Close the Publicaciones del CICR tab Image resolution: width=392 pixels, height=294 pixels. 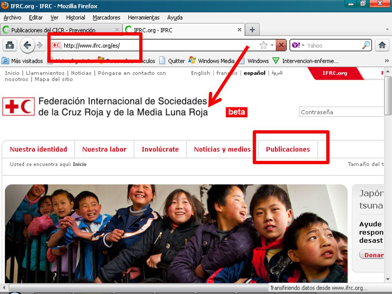(117, 30)
